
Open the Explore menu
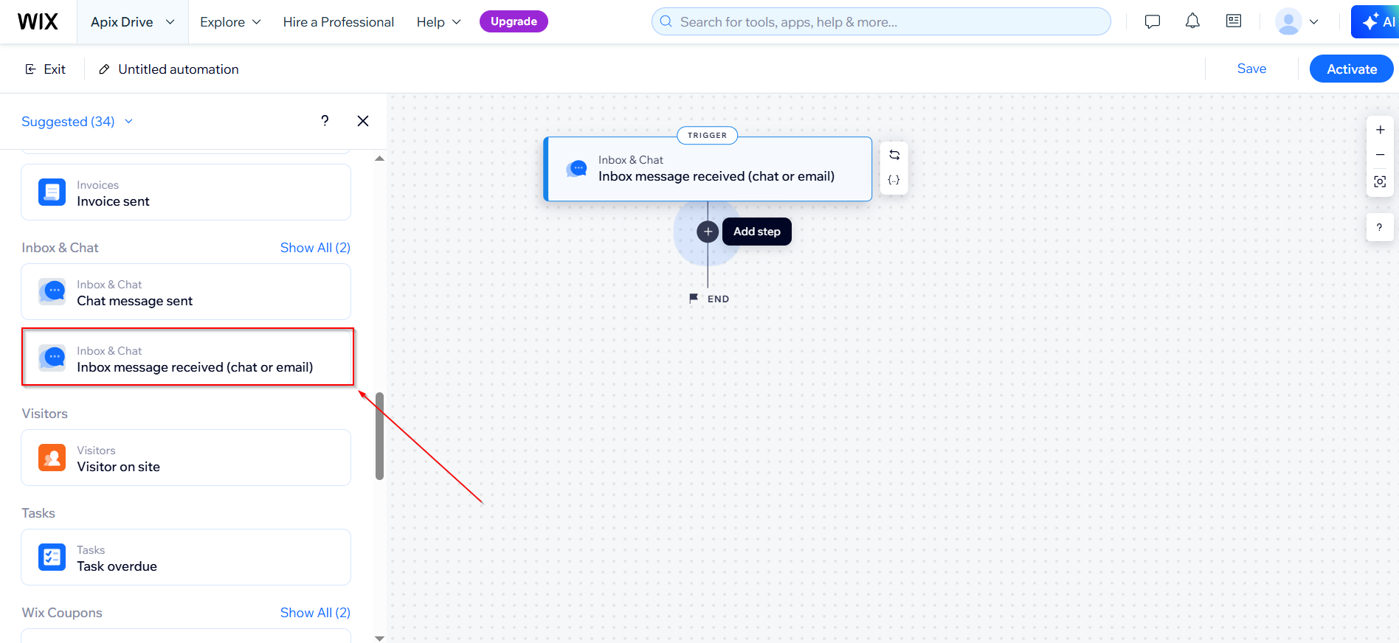click(x=230, y=22)
